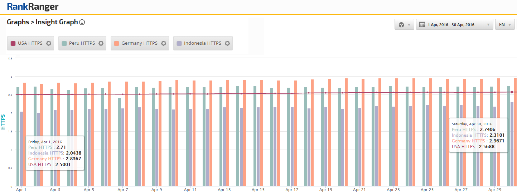The image size is (517, 195).
Task: Toggle the Peru HTTPS series label
Action: click(x=82, y=43)
